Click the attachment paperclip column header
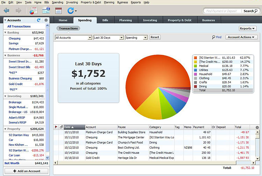 [x=61, y=127]
